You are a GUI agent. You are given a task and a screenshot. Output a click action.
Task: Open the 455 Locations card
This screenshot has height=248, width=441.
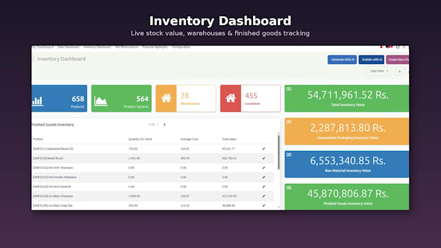click(x=250, y=98)
